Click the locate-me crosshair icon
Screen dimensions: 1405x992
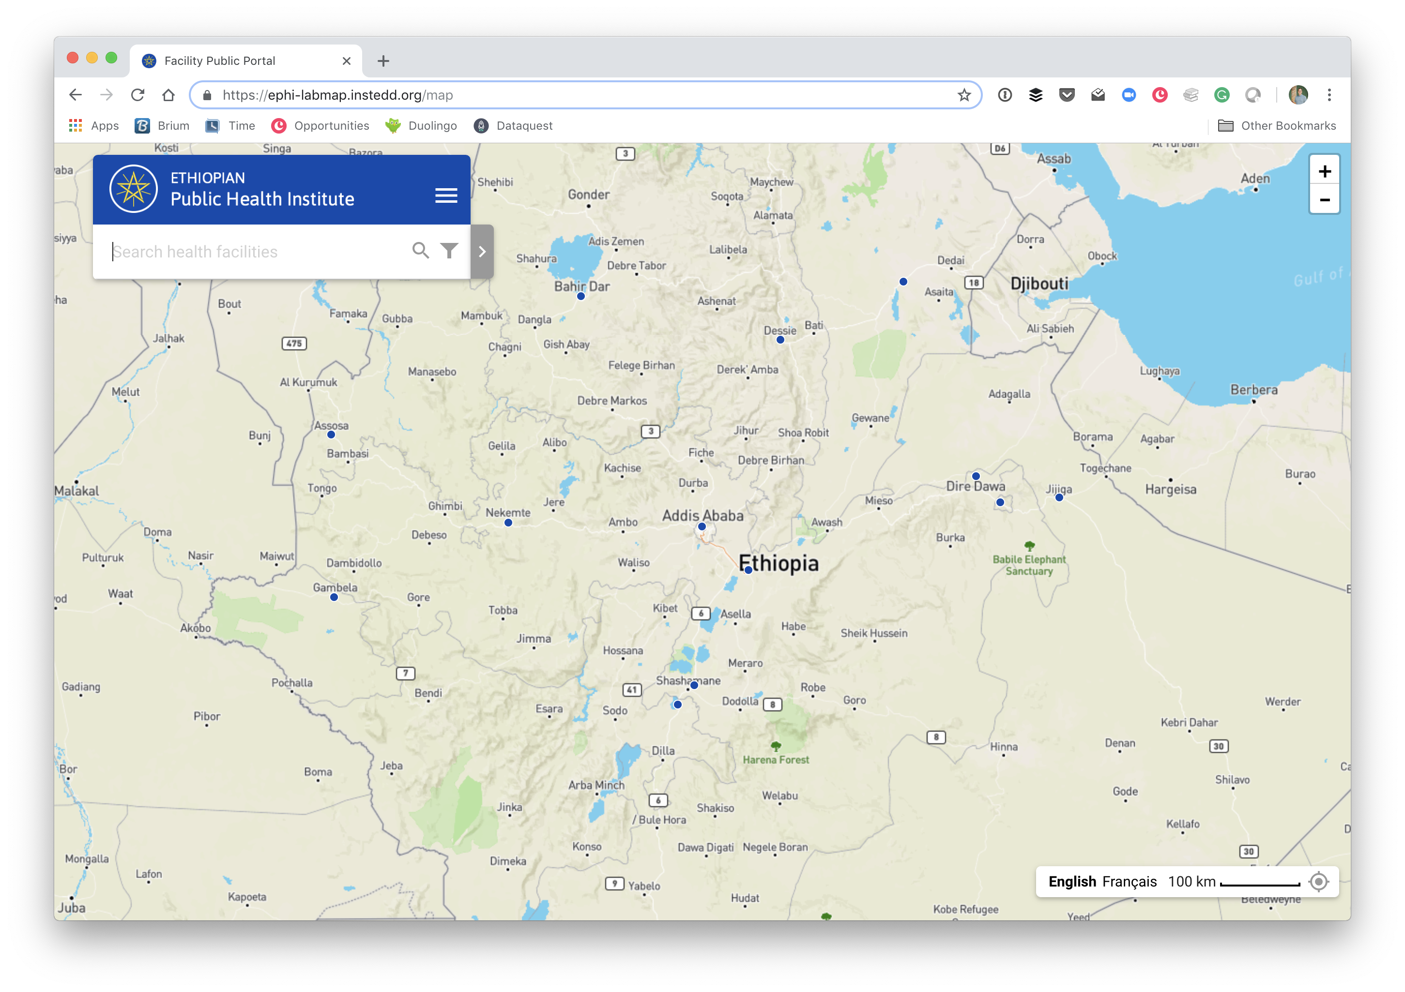coord(1318,881)
